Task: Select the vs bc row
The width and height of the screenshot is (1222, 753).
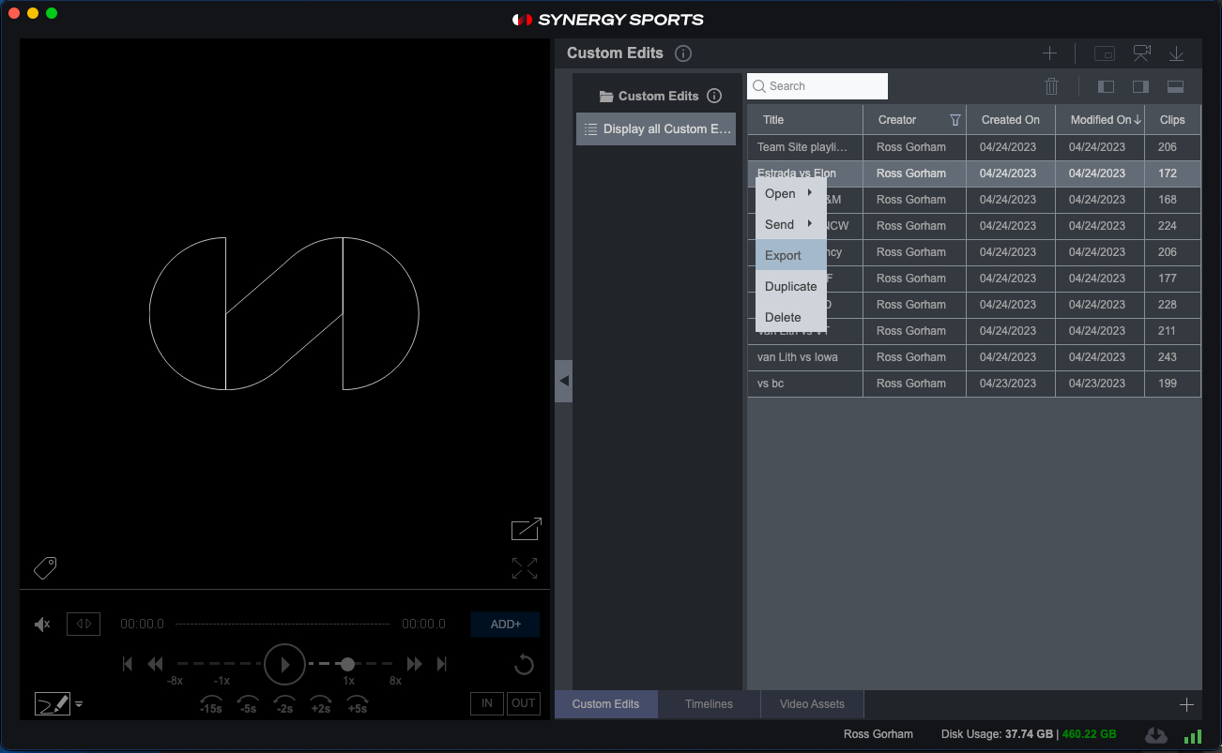Action: 974,384
